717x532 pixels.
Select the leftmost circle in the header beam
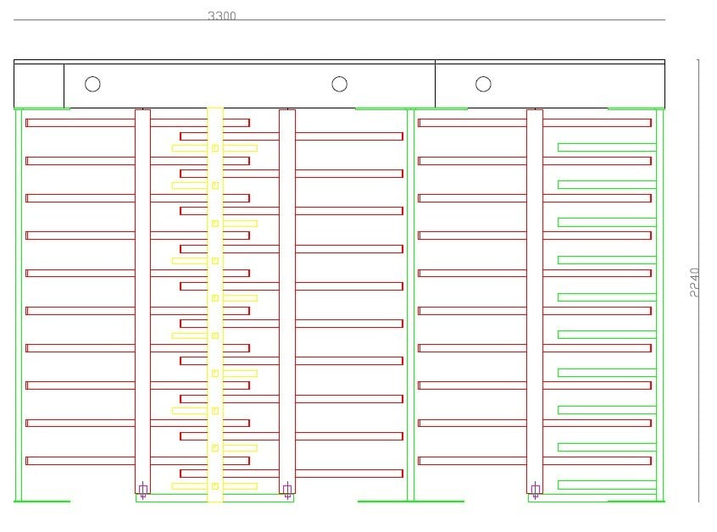point(92,84)
